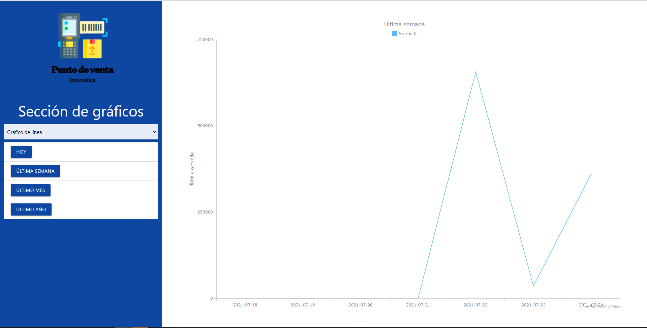Click the AnyChart credit icon
The height and width of the screenshot is (328, 647).
coord(587,306)
